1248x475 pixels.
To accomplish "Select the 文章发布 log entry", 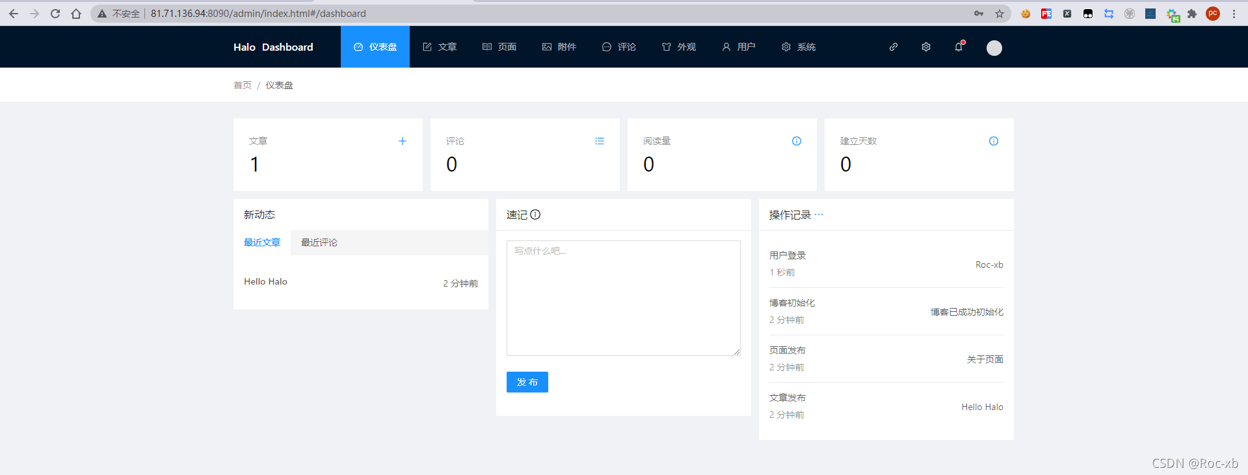I will click(x=886, y=406).
